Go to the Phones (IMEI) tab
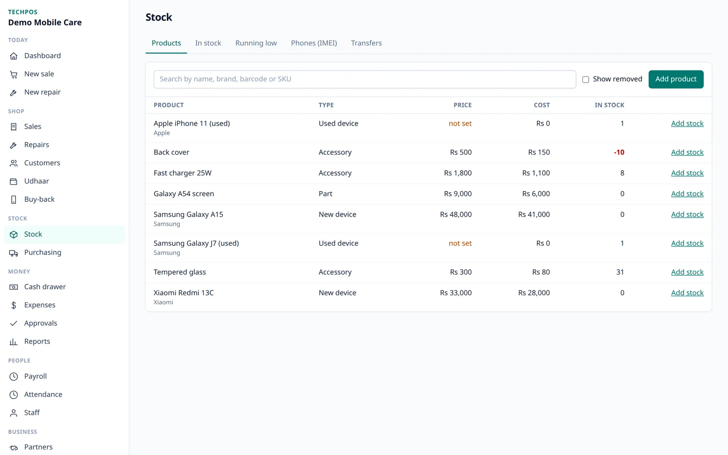Screen dimensions: 728x455 (x=314, y=43)
